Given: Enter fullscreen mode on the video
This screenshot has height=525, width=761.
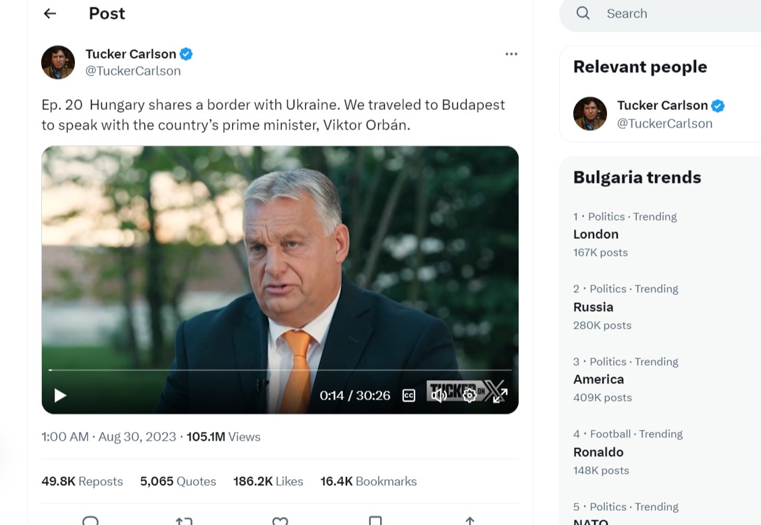Looking at the screenshot, I should pyautogui.click(x=500, y=395).
